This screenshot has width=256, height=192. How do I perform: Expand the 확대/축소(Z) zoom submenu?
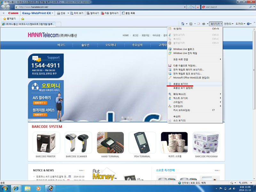[195, 94]
